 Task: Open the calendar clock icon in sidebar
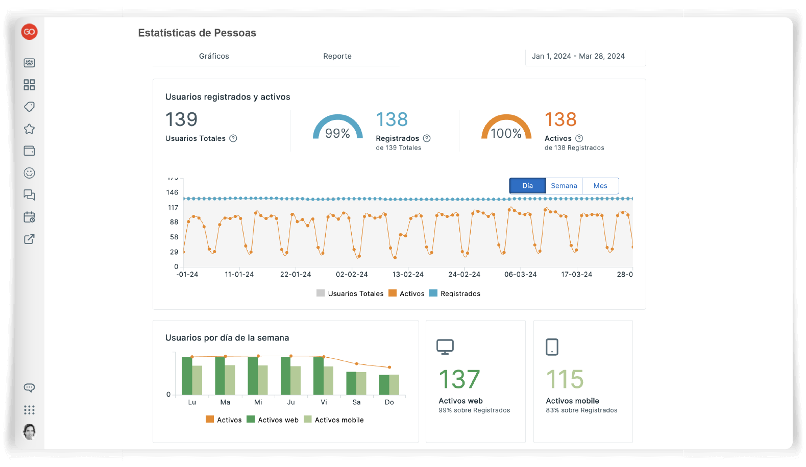[29, 217]
